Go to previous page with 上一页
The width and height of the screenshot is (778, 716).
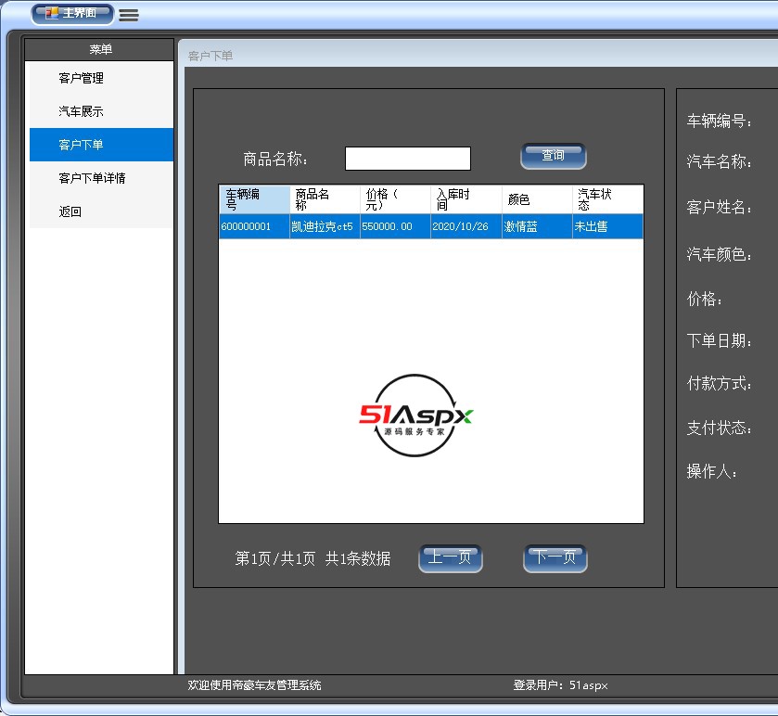tap(450, 557)
